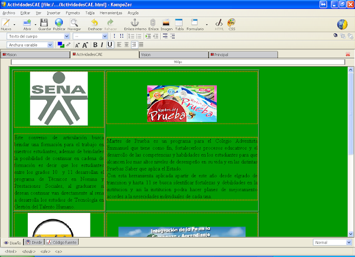The width and height of the screenshot is (355, 257).
Task: Expand the Abrir button dropdown arrow
Action: pos(35,24)
